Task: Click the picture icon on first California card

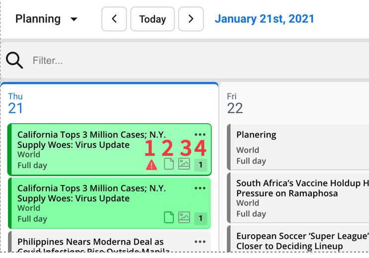Action: 184,164
